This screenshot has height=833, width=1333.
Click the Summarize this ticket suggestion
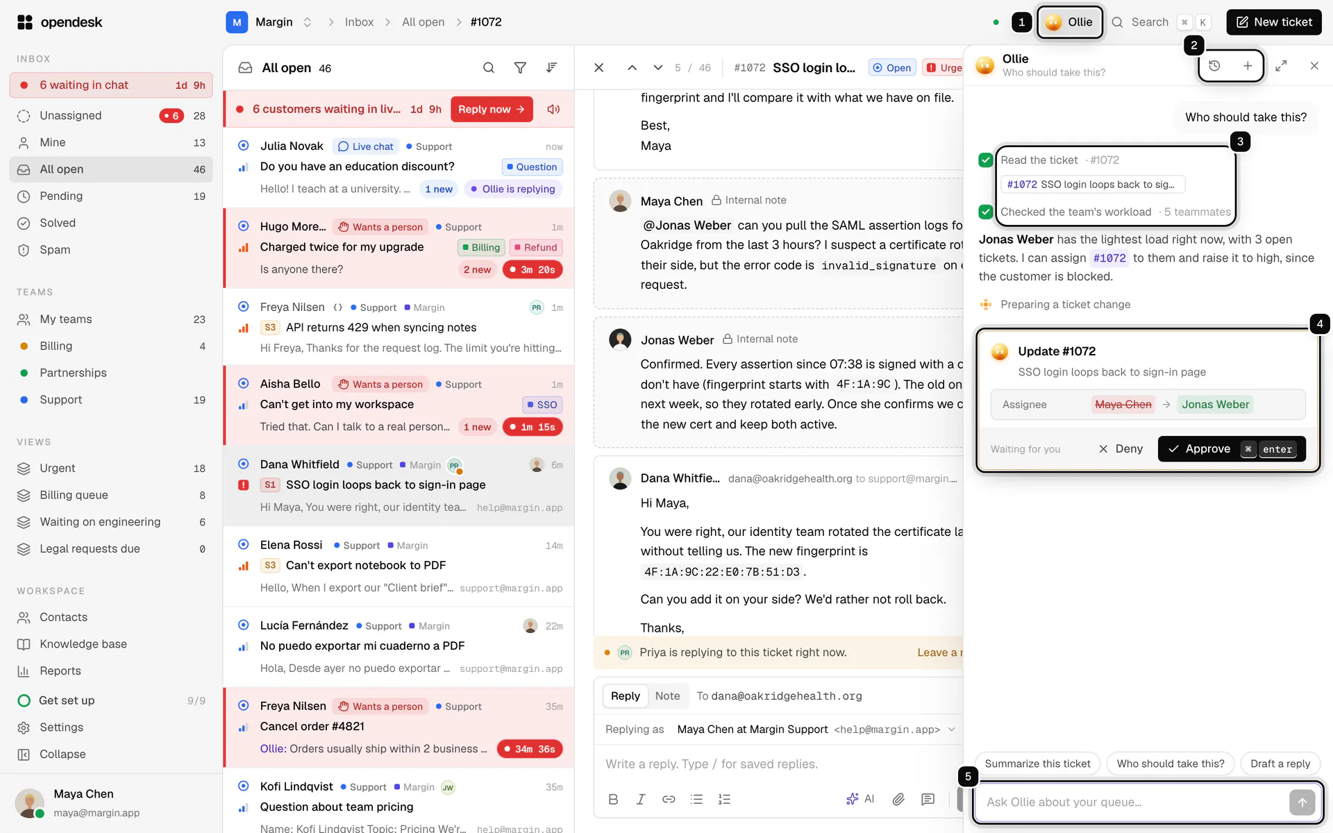(1037, 764)
